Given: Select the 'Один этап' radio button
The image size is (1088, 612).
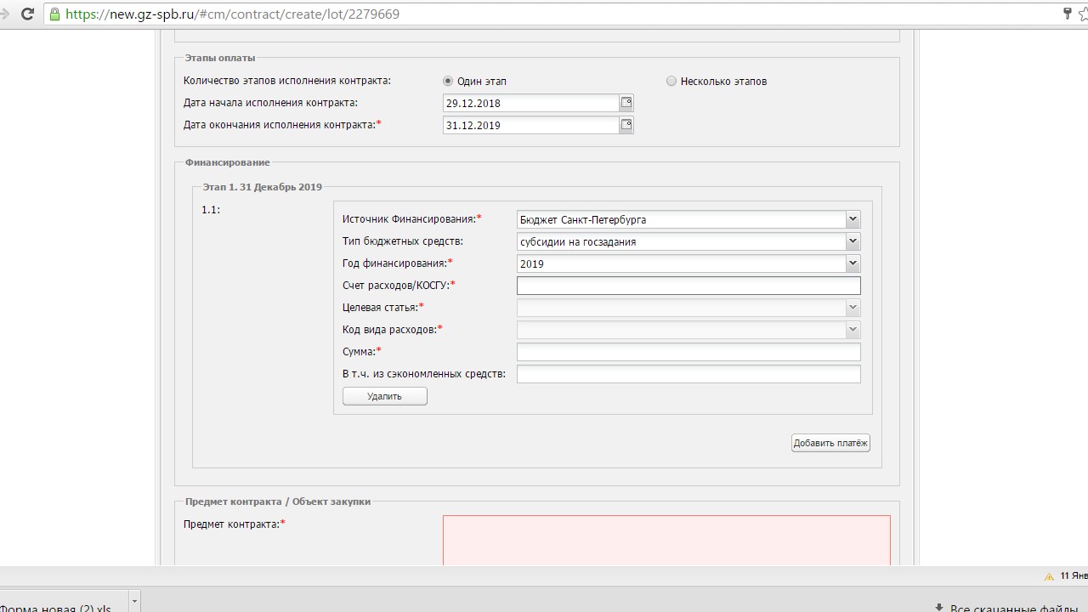Looking at the screenshot, I should (x=448, y=82).
